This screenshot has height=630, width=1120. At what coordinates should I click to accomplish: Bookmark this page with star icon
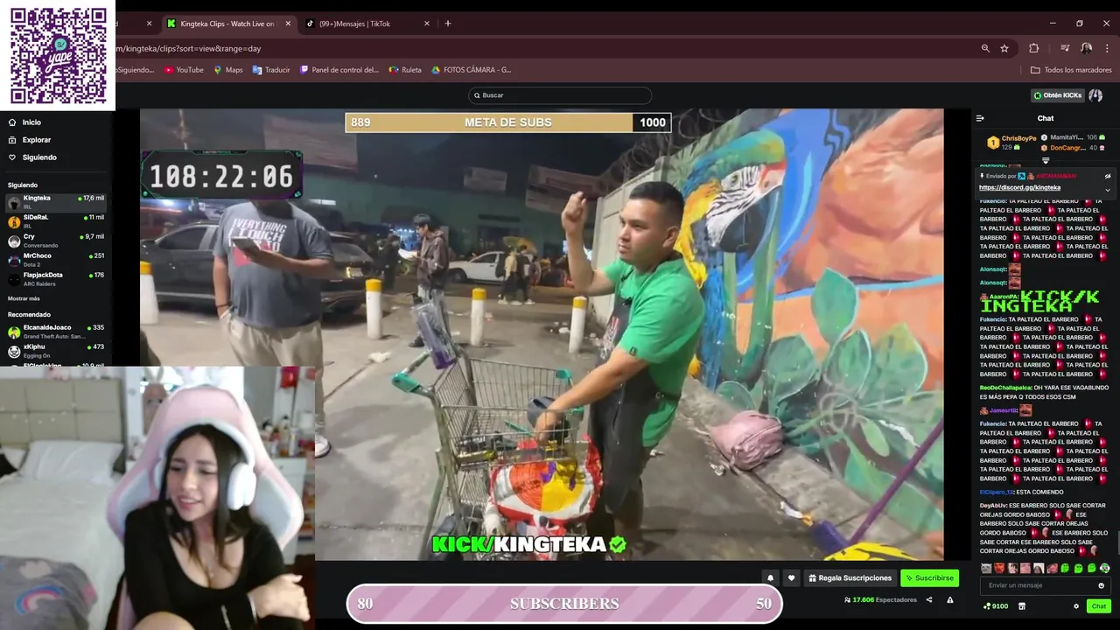1004,48
